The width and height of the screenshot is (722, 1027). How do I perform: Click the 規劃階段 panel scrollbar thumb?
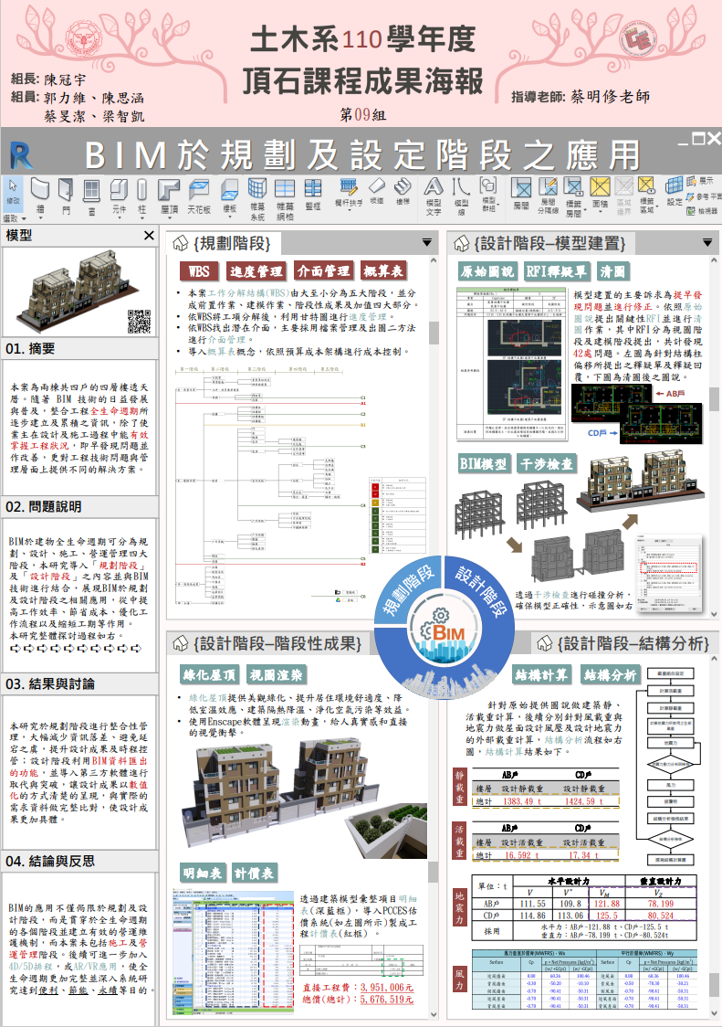click(434, 333)
